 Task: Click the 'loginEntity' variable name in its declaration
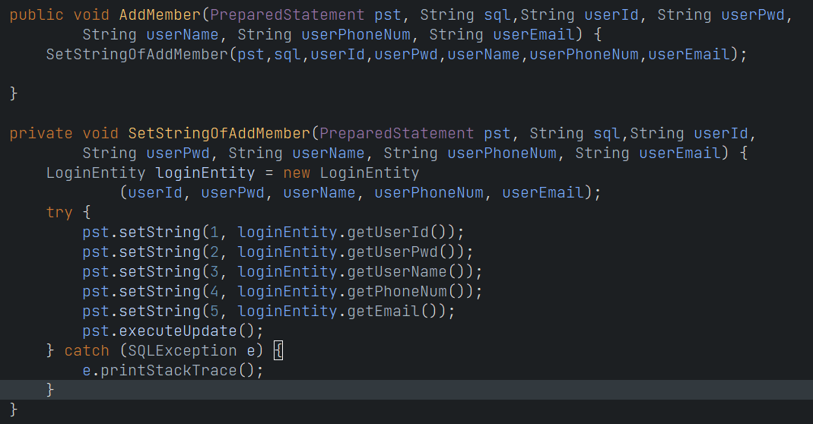pyautogui.click(x=205, y=173)
